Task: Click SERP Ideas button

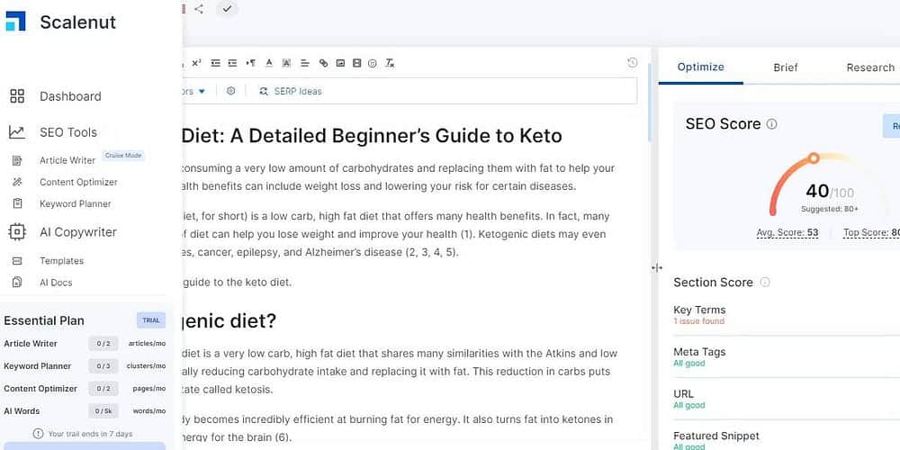Action: tap(291, 91)
